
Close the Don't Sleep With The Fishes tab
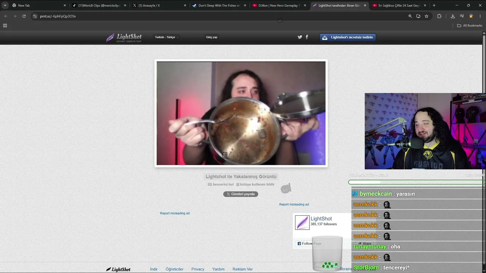click(245, 5)
